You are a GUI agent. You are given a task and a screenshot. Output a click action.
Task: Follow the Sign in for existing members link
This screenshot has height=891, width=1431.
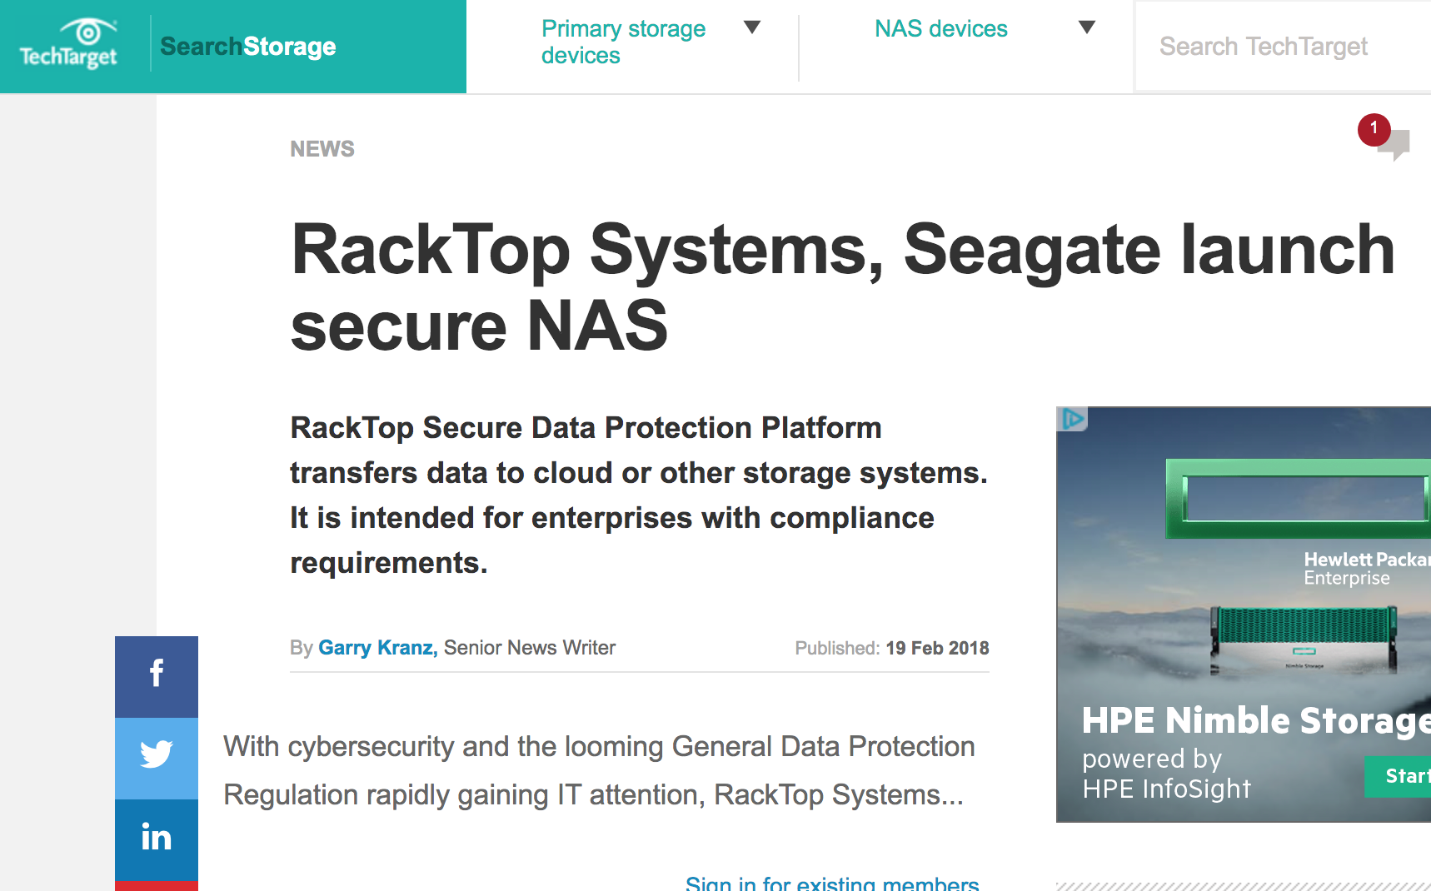832,883
